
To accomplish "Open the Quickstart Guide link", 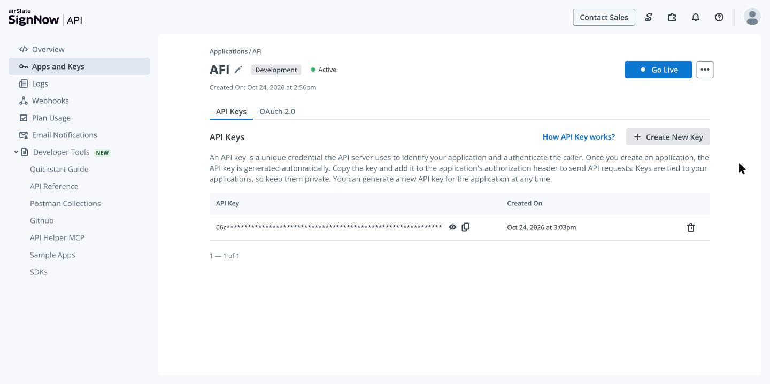I will pos(59,169).
